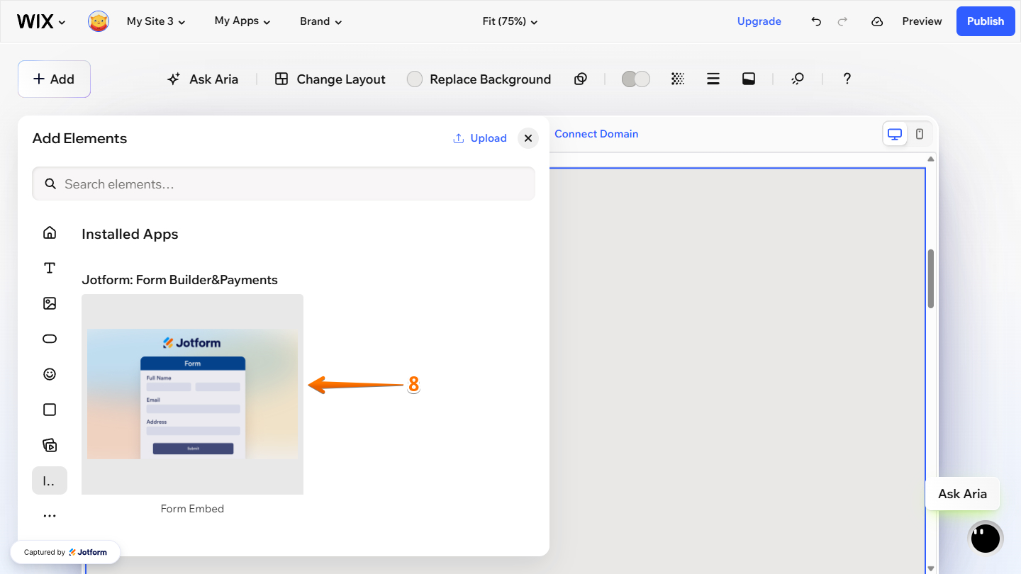Click the half-filled rectangle toolbar icon
Image resolution: width=1021 pixels, height=574 pixels.
click(x=749, y=79)
